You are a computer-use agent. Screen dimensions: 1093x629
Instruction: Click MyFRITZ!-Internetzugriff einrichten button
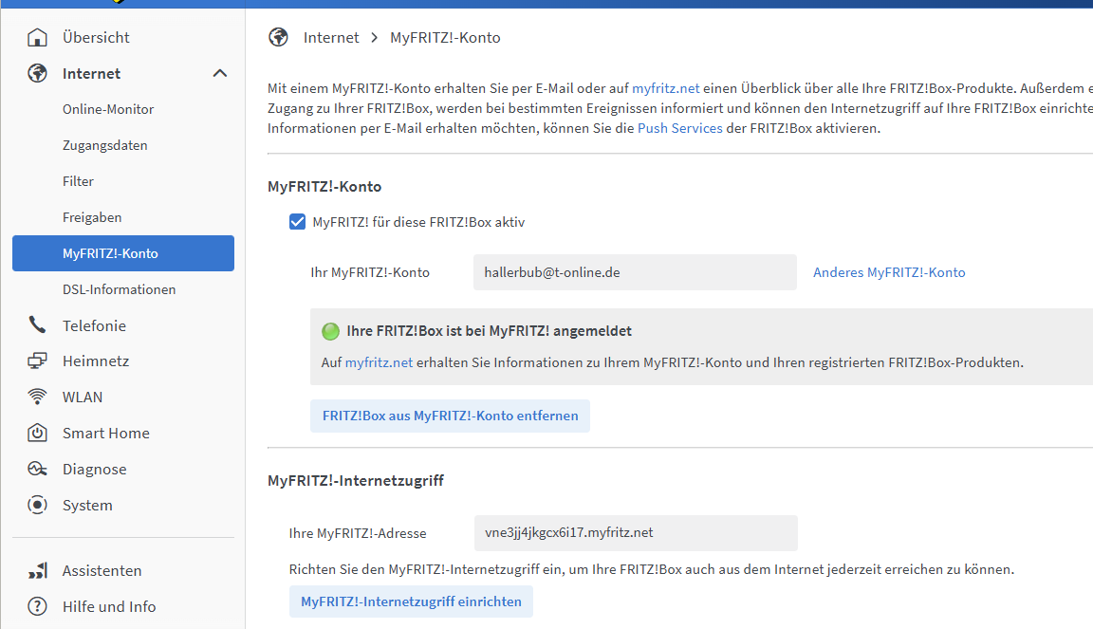pos(411,601)
